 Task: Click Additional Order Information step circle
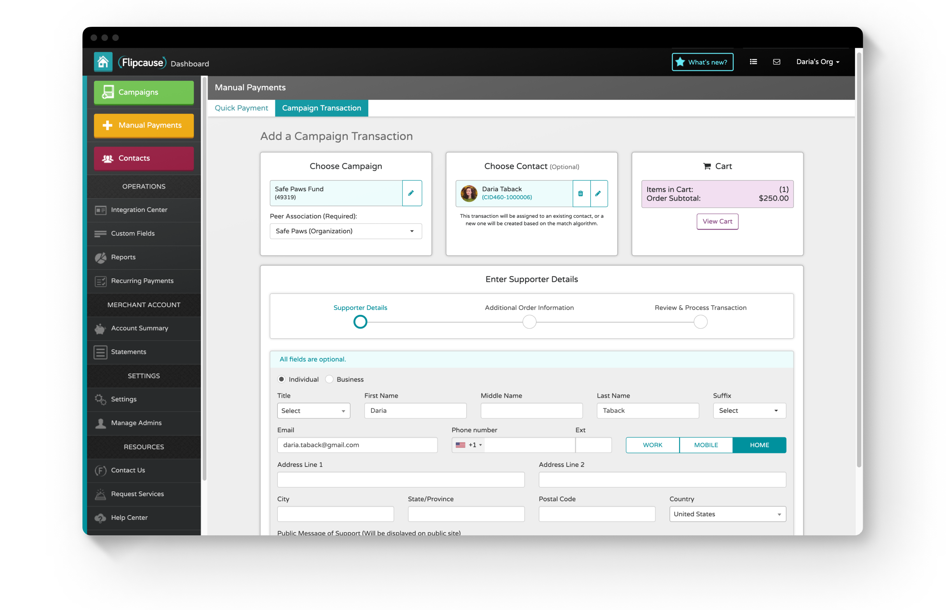(529, 322)
